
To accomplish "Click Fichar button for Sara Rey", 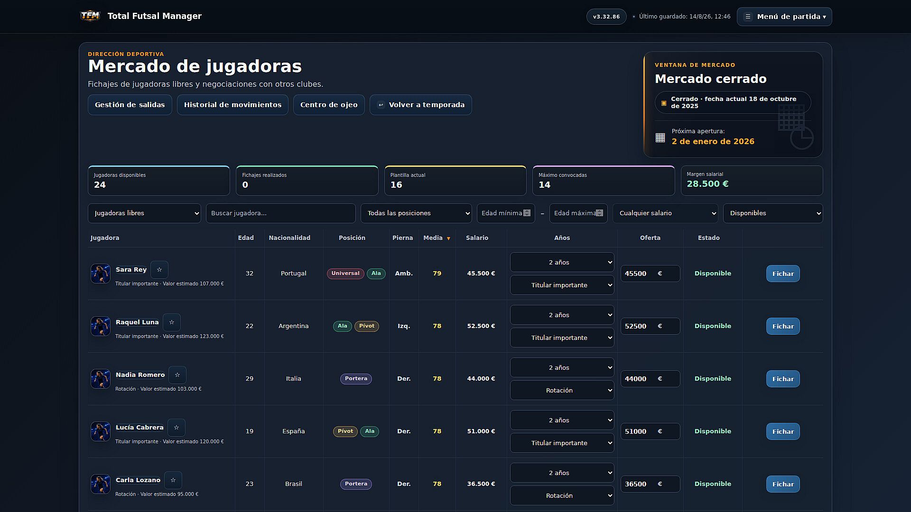I will pos(783,274).
